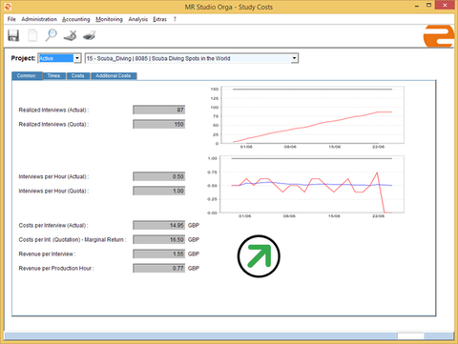This screenshot has width=458, height=344.
Task: Select the Realized Interviews (Quota) field showing 150
Action: click(x=159, y=124)
